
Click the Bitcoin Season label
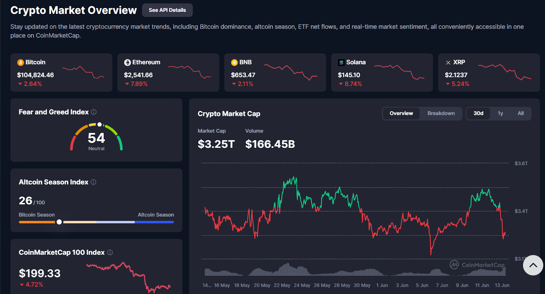click(x=36, y=215)
